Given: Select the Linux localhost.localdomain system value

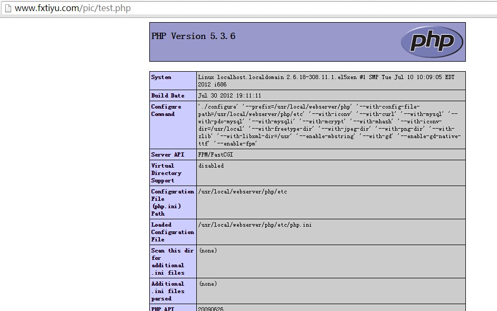Looking at the screenshot, I should point(327,81).
